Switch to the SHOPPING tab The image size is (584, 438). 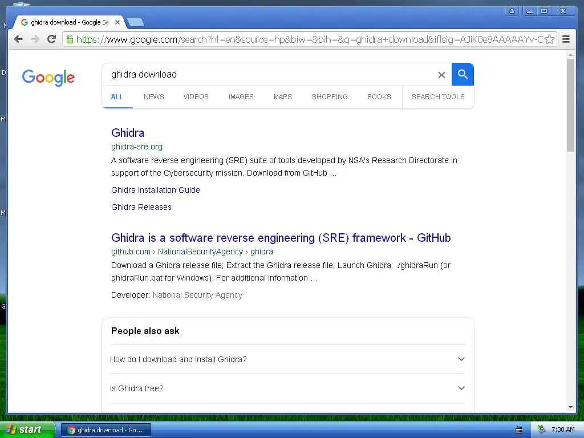point(330,97)
